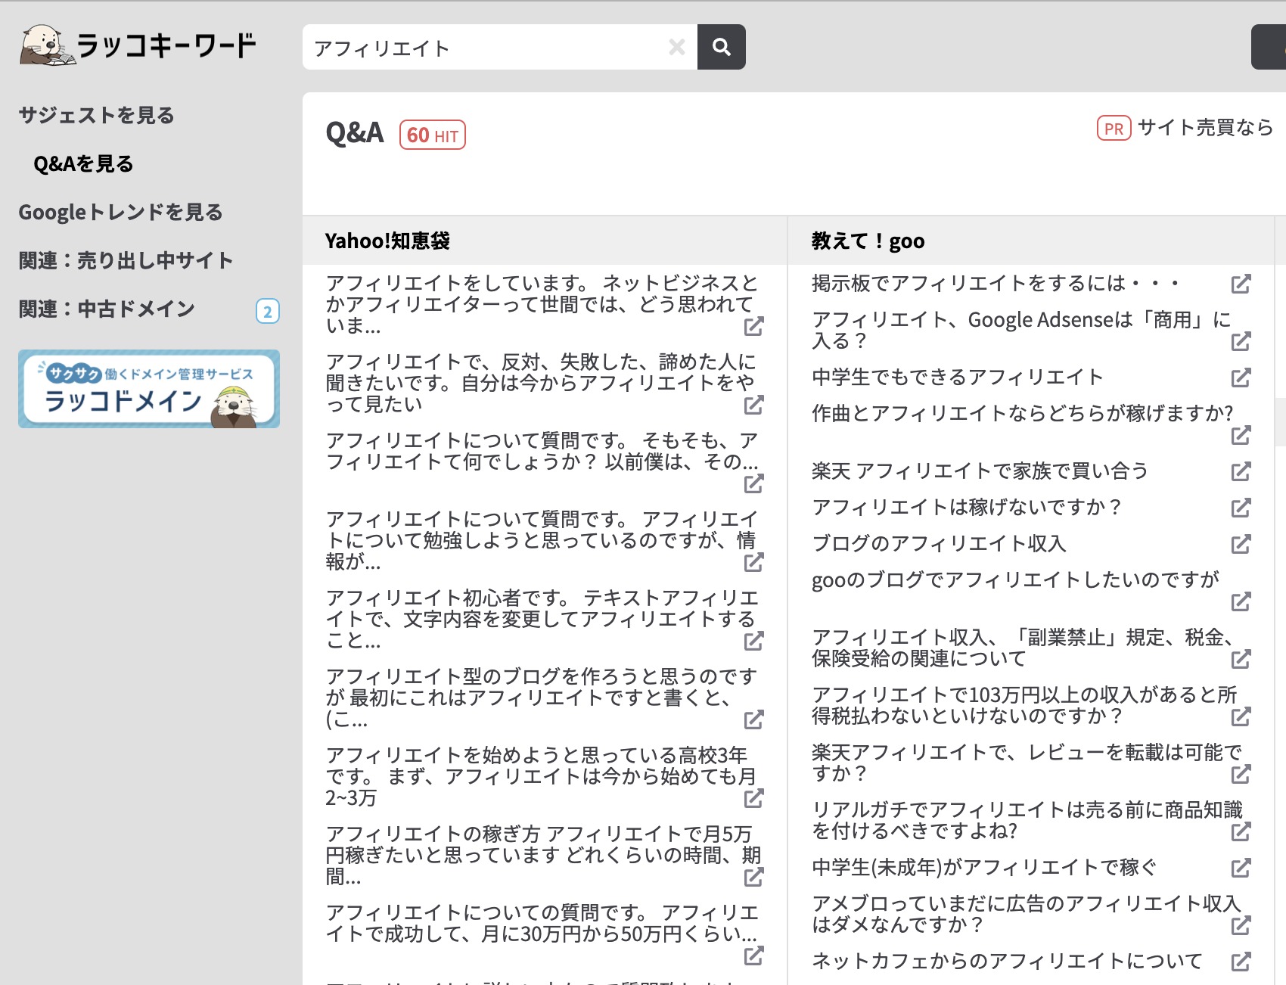Open external link for ネットカフェからのアフィリエイト
Viewport: 1286px width, 985px height.
[x=1241, y=962]
